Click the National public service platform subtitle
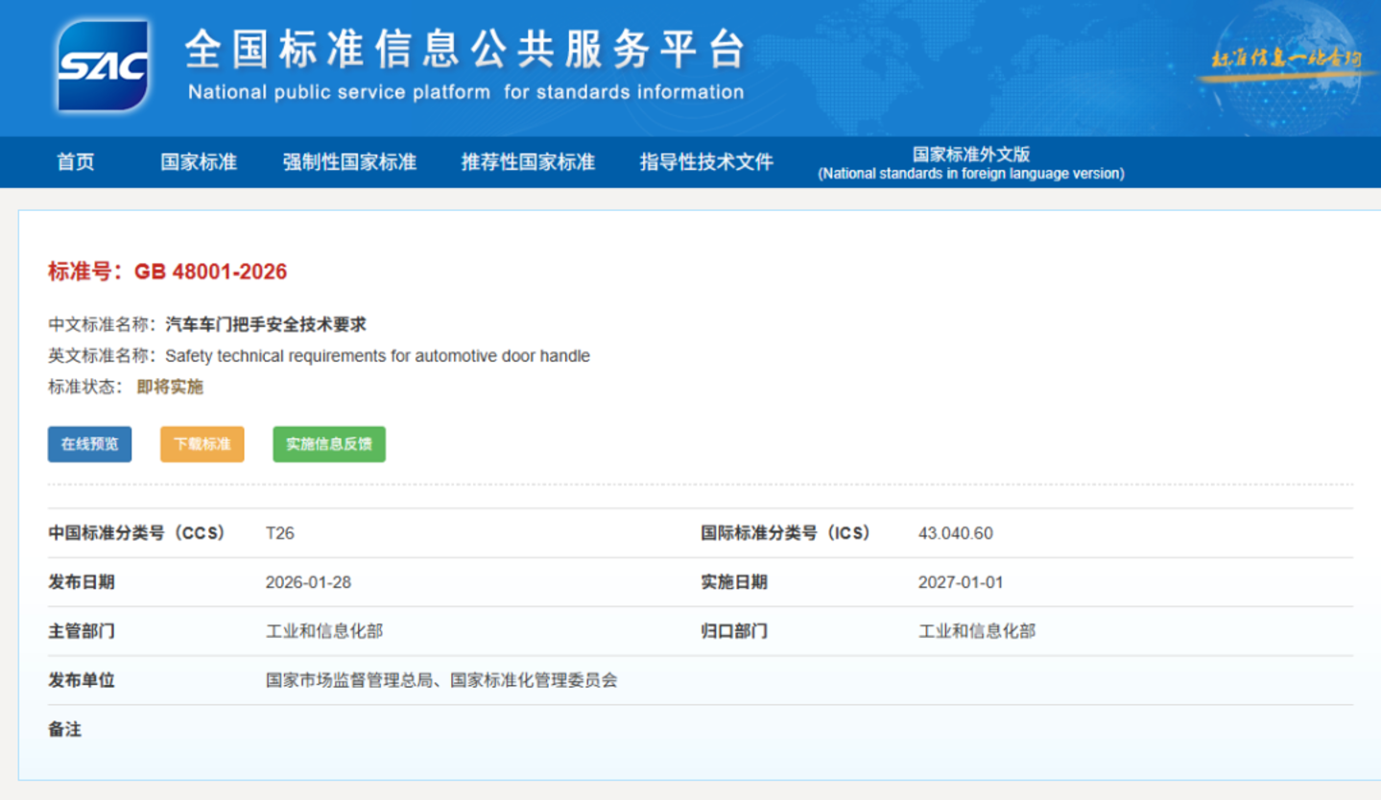1381x800 pixels. coord(465,93)
